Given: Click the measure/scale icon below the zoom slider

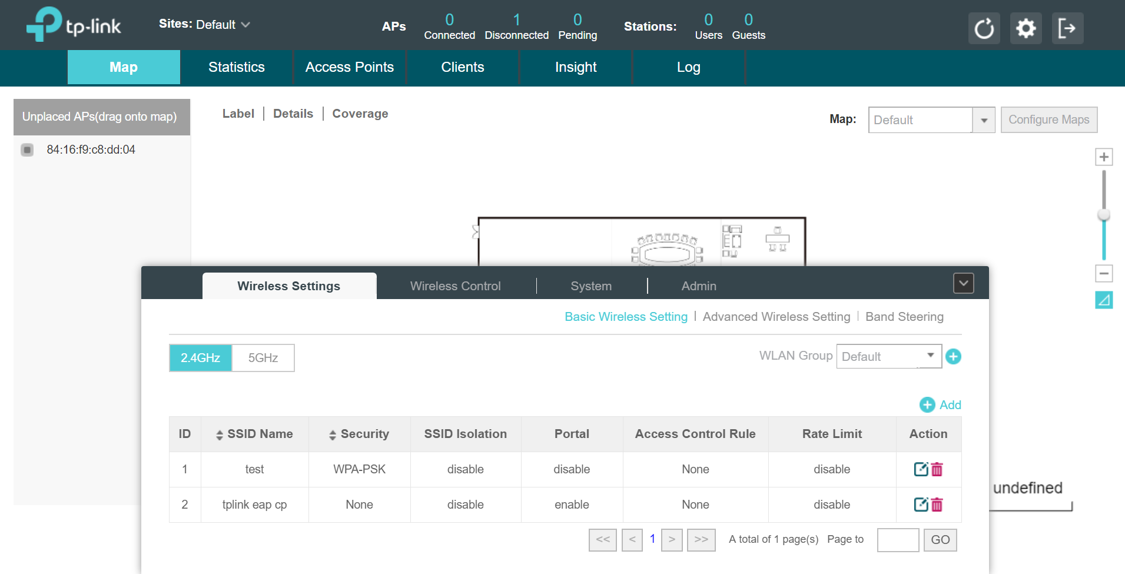Looking at the screenshot, I should [x=1104, y=300].
